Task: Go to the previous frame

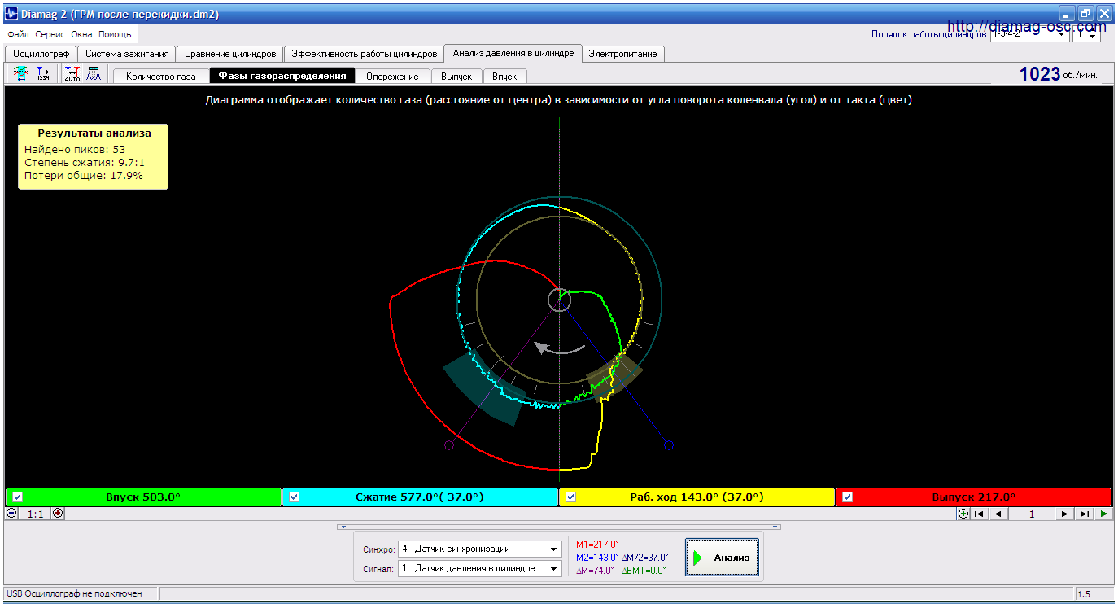Action: pos(998,514)
